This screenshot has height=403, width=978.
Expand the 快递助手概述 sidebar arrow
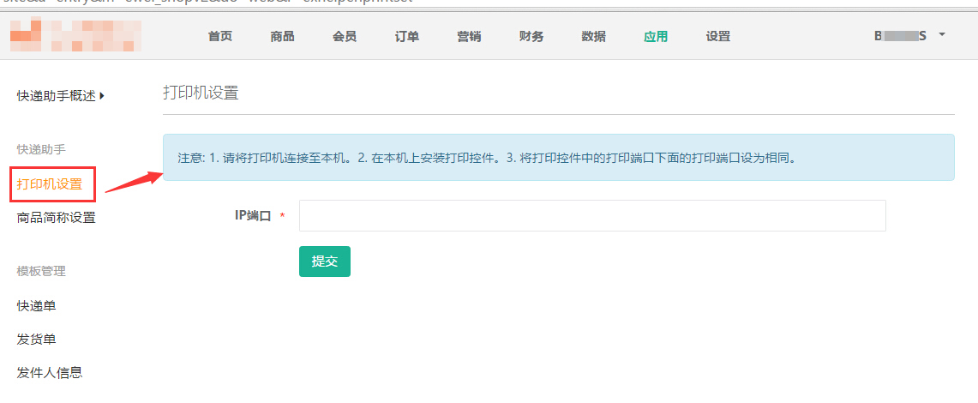tap(102, 96)
